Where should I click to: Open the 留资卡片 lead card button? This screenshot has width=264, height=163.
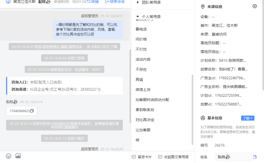point(142,157)
